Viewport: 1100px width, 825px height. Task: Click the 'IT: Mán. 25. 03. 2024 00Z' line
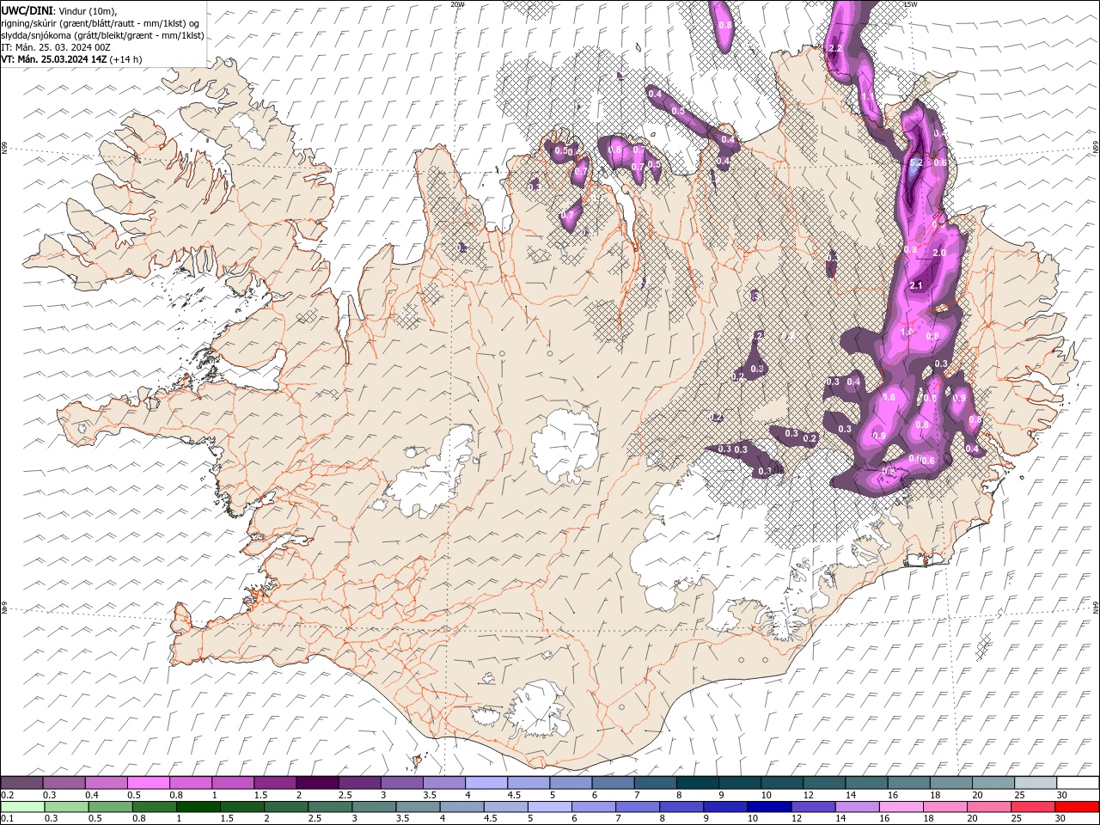point(56,47)
